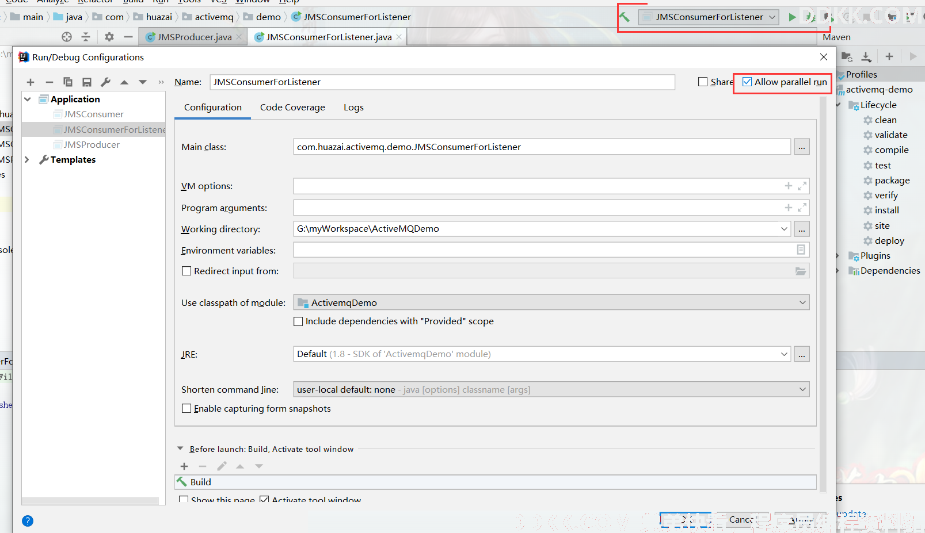Click the activemq breadcrumb in navigation bar
Viewport: 925px width, 533px height.
click(214, 17)
